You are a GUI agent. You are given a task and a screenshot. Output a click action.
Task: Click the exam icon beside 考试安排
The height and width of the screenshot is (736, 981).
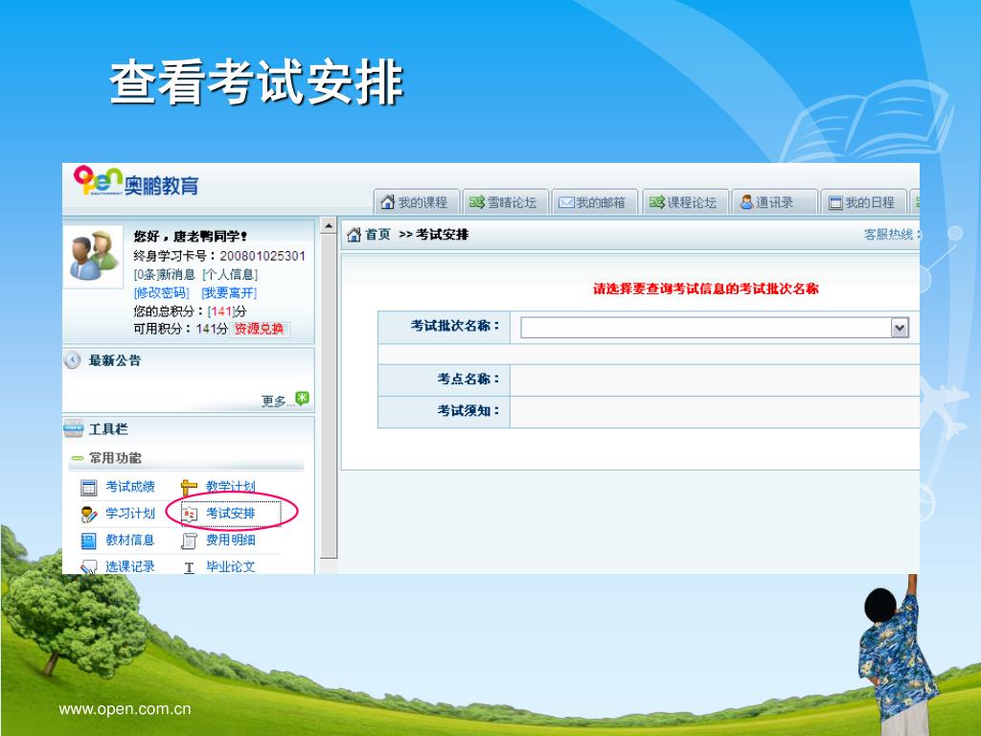click(189, 515)
